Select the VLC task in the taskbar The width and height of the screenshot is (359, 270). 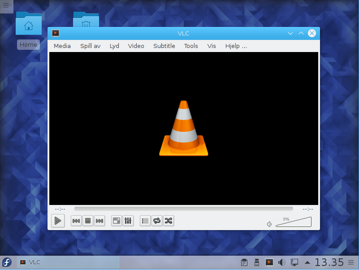coord(68,262)
